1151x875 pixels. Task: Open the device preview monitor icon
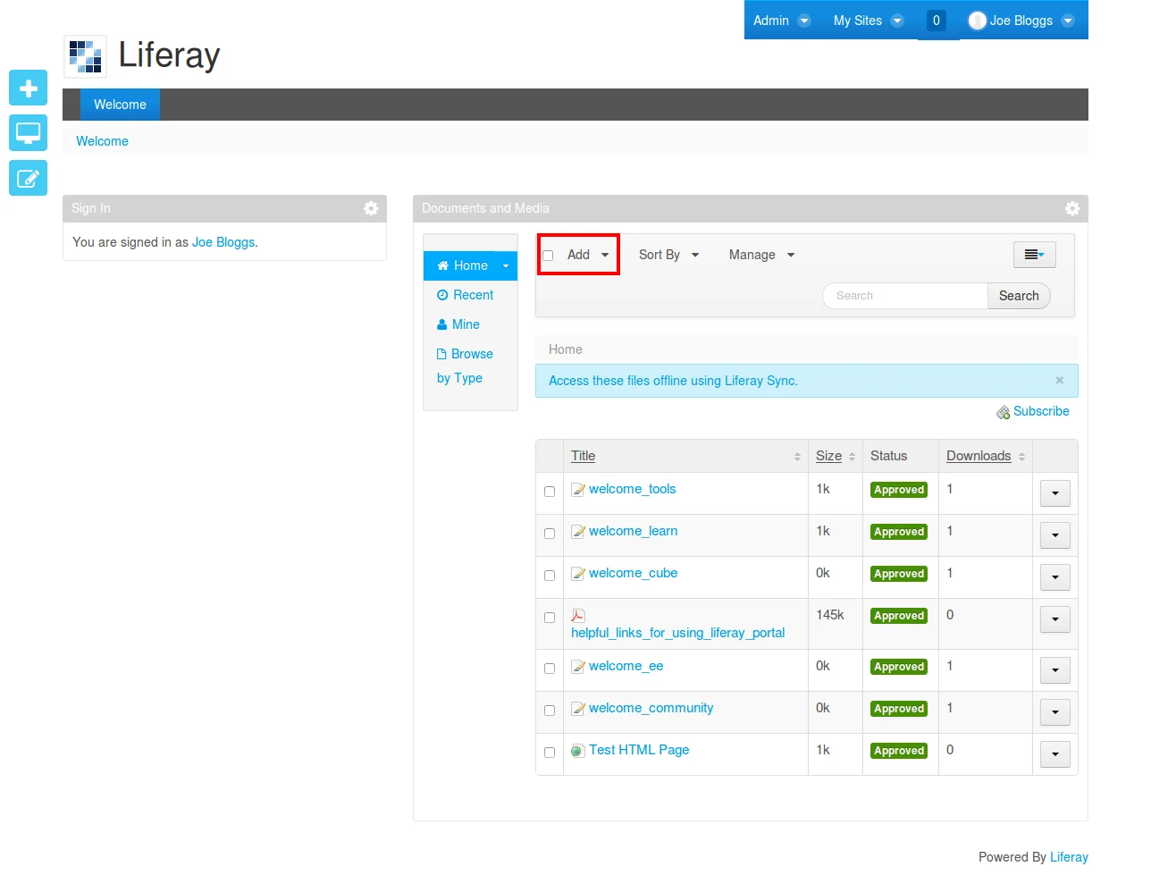click(28, 133)
